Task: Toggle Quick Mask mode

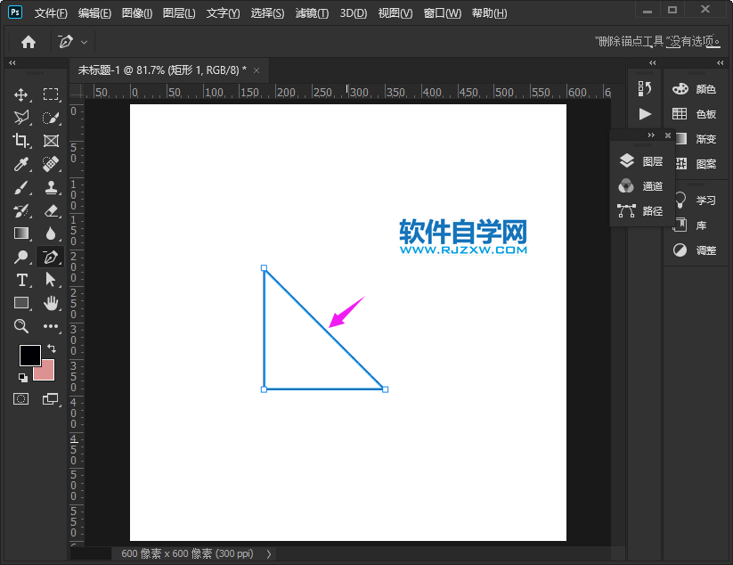Action: (x=21, y=397)
